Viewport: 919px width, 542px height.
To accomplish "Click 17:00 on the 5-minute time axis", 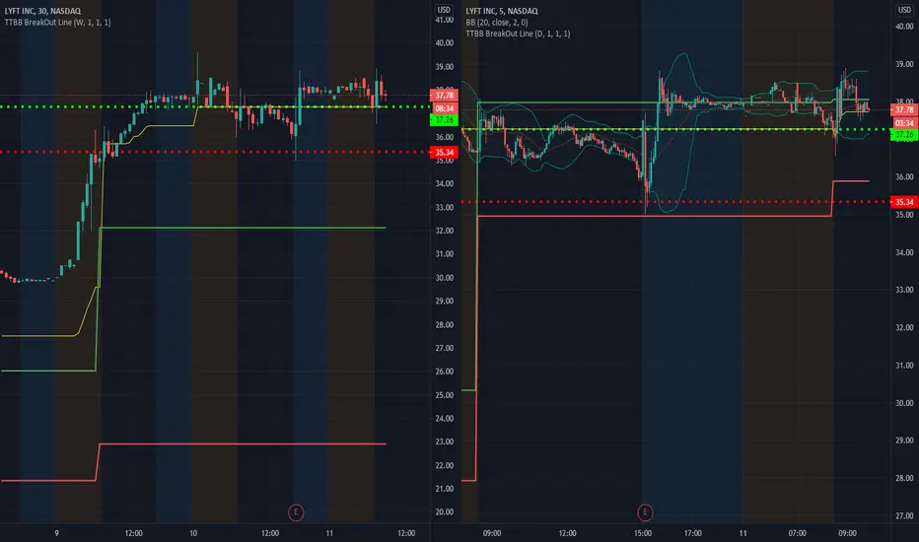I will tap(693, 533).
